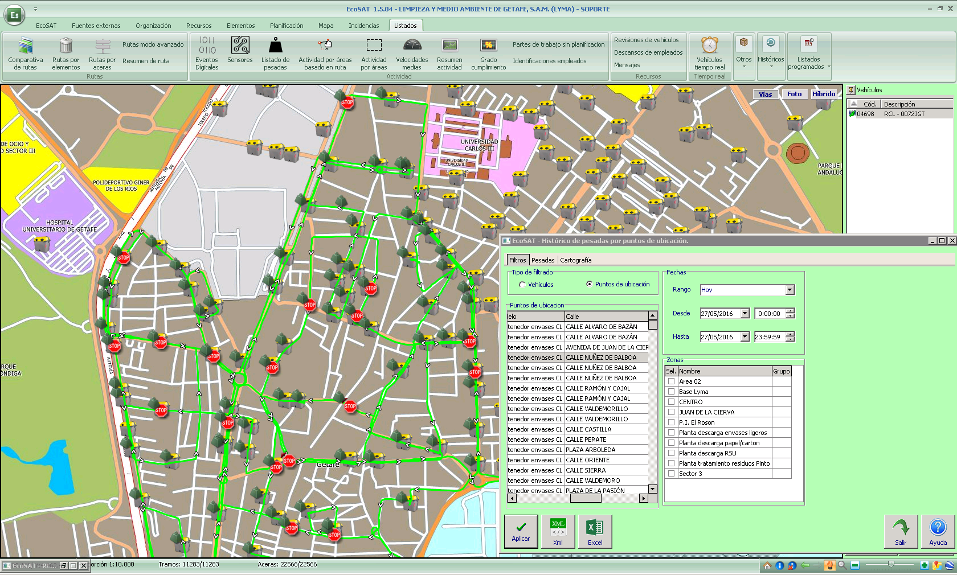957x575 pixels.
Task: Switch to the Cartografía tab
Action: [576, 260]
